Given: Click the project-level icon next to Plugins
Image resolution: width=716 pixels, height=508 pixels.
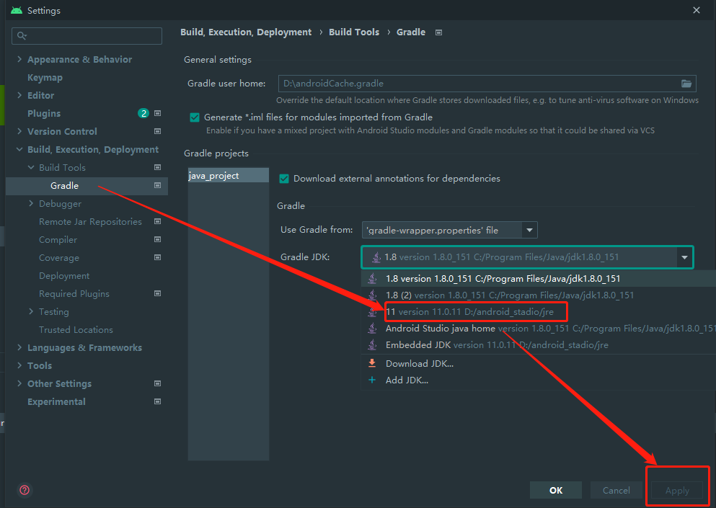Looking at the screenshot, I should [x=157, y=113].
